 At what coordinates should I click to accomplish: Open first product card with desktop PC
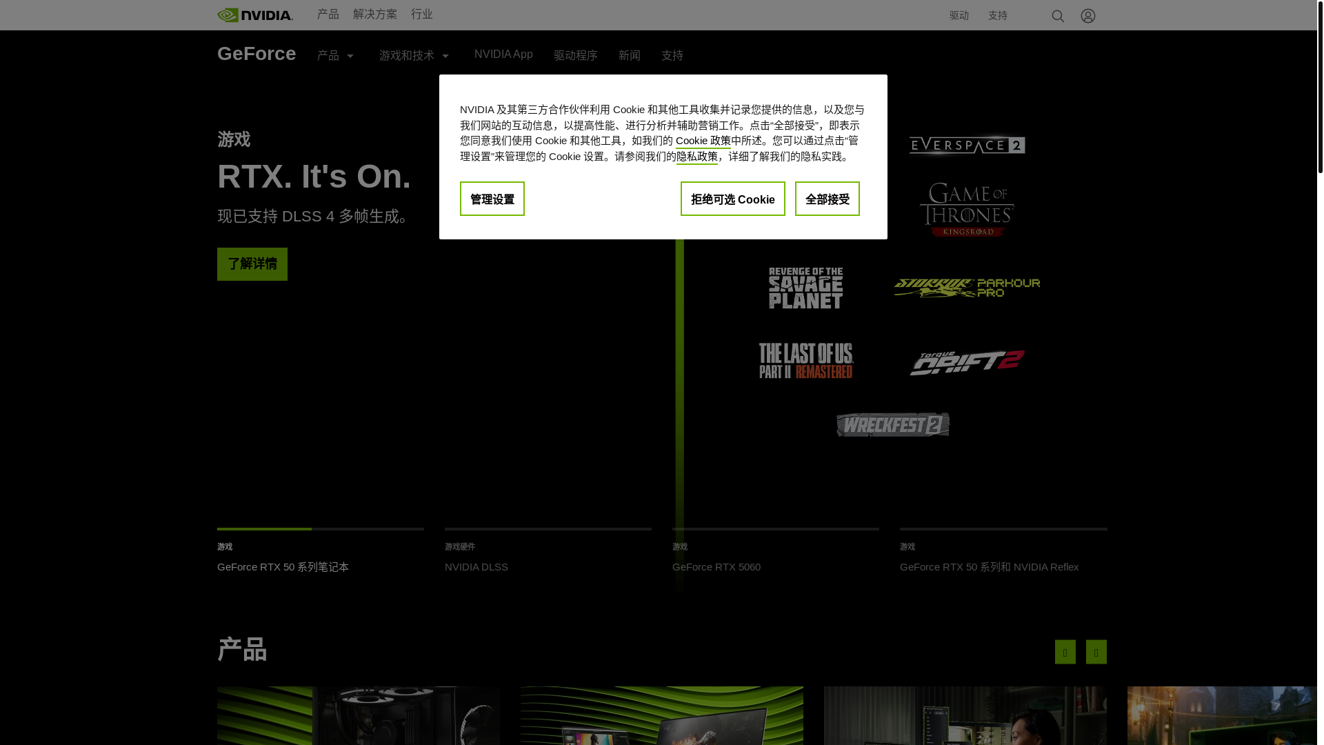359,715
